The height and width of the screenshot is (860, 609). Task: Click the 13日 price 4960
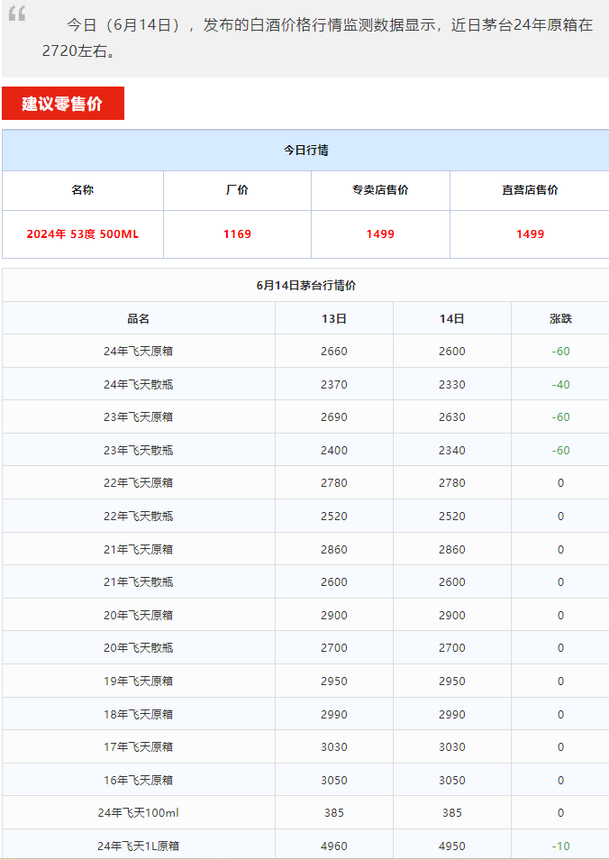(334, 846)
